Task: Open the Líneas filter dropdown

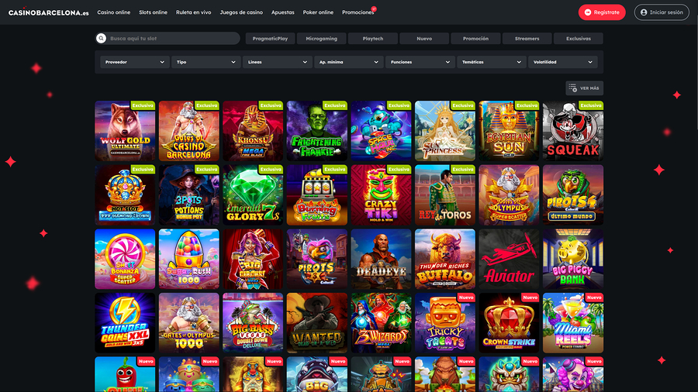Action: click(277, 62)
